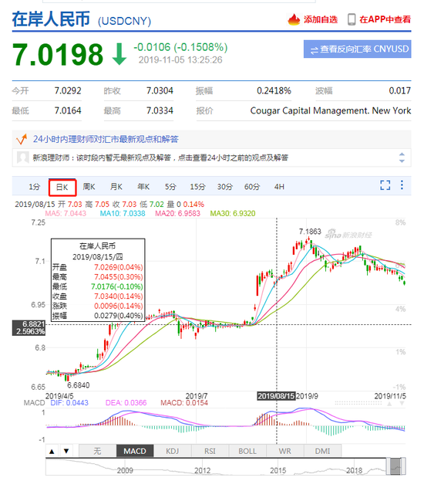Click the MA20: 6.9583 legend value
This screenshot has height=481, width=424.
point(177,214)
